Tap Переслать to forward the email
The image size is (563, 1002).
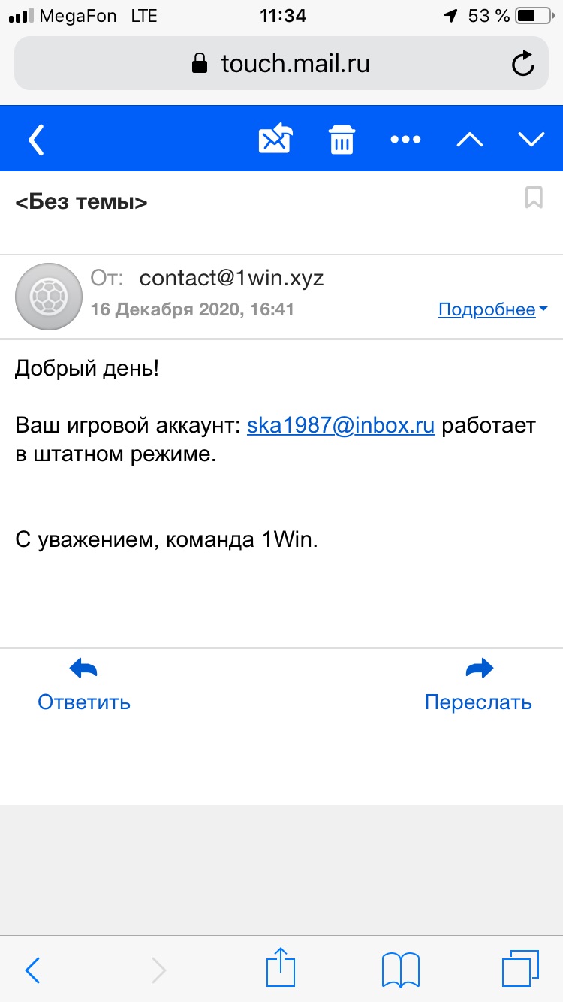(478, 685)
